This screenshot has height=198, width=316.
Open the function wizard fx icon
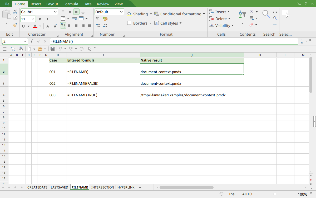(32, 41)
